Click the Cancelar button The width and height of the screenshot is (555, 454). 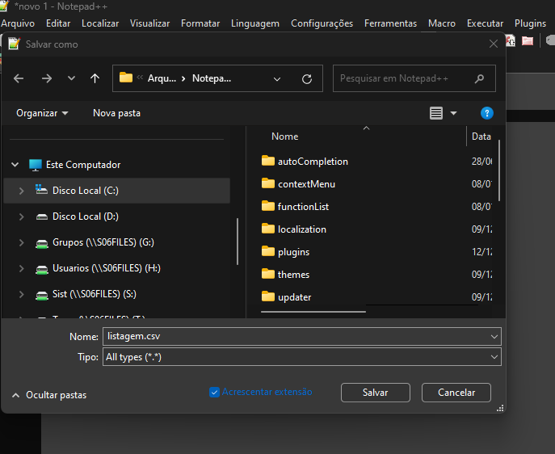pos(456,393)
